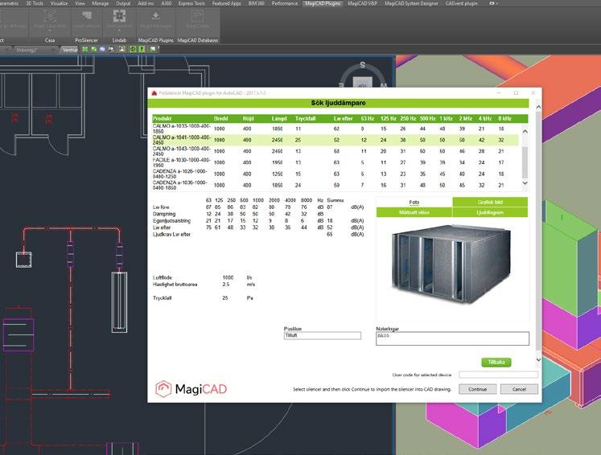The width and height of the screenshot is (601, 455).
Task: Expand the Casa button dropdown arrow
Action: [50, 31]
